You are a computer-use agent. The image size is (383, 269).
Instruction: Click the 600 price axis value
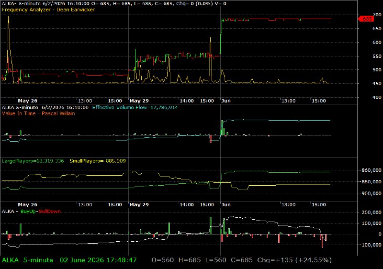(x=377, y=42)
